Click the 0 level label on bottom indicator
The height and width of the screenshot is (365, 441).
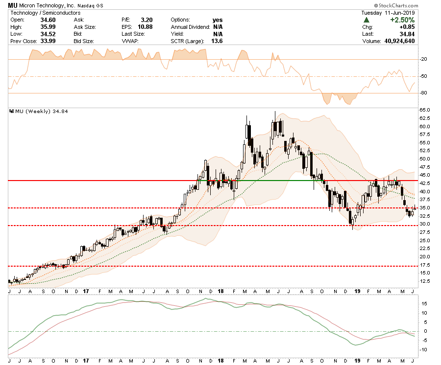point(425,331)
